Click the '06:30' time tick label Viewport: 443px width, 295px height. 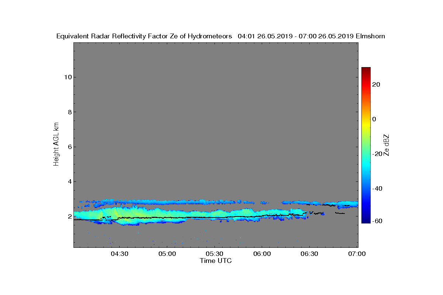point(309,254)
